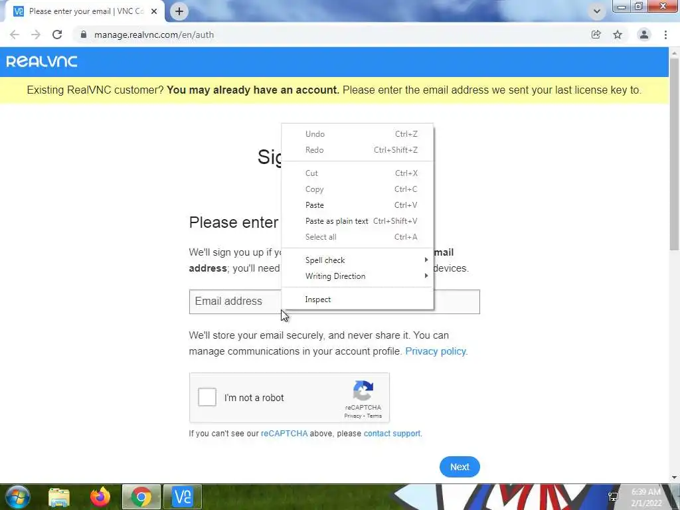Bookmark page with the star icon
680x510 pixels.
click(x=618, y=35)
